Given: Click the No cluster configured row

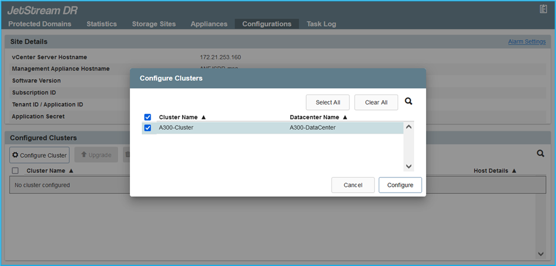Looking at the screenshot, I should coord(277,185).
